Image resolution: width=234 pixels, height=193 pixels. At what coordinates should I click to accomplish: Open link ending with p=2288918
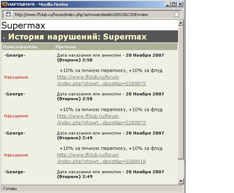(101, 158)
